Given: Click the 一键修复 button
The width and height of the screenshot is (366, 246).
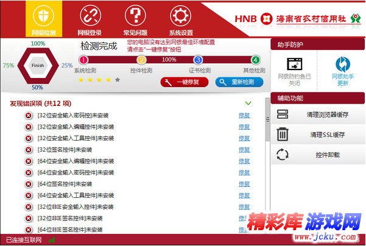Looking at the screenshot, I should 184,82.
